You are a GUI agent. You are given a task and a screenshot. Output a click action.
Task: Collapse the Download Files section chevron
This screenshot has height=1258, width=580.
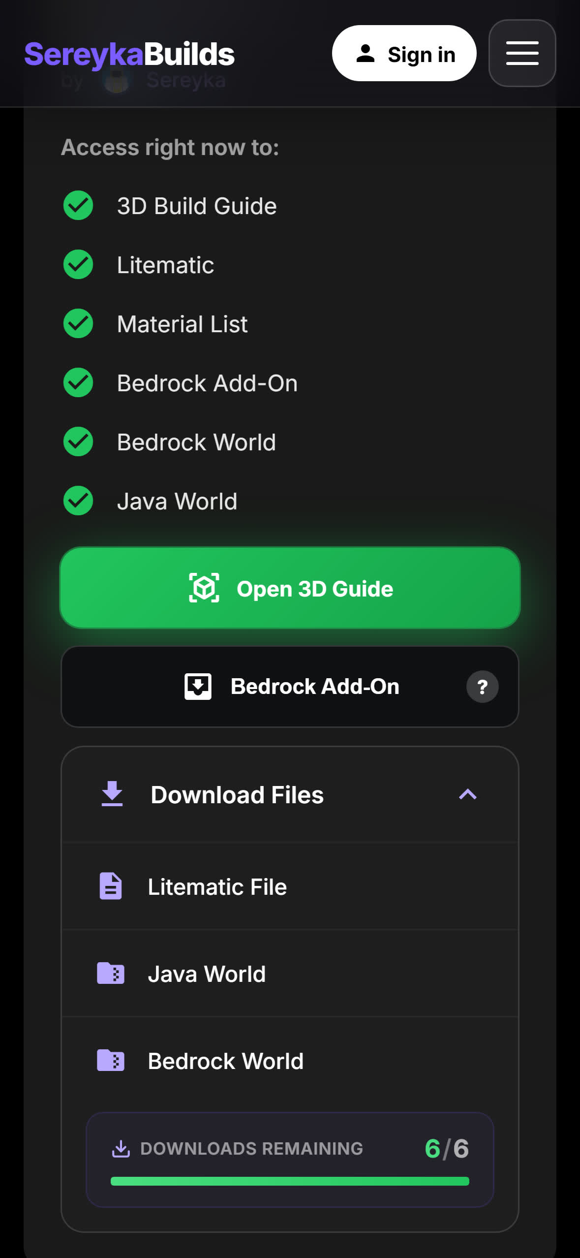coord(467,794)
